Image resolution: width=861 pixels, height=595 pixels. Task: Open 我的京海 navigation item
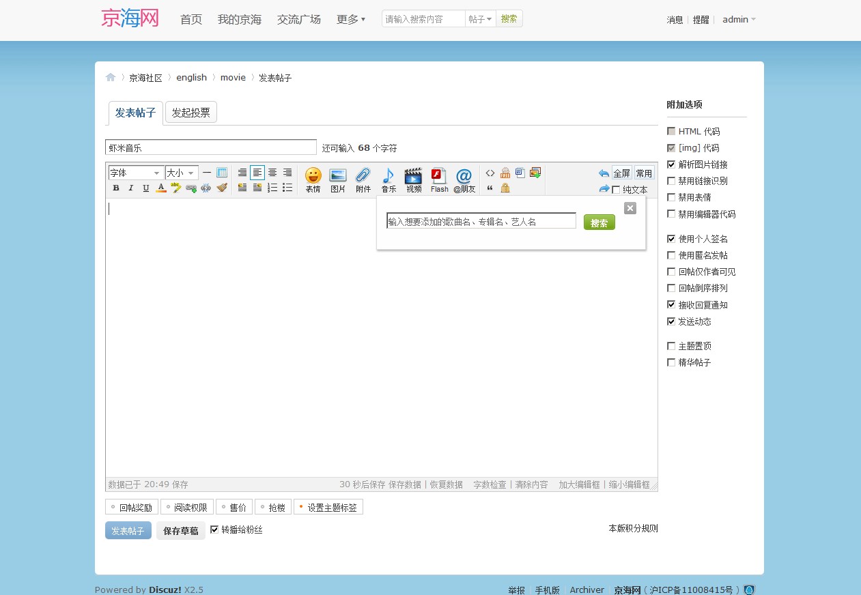(240, 19)
